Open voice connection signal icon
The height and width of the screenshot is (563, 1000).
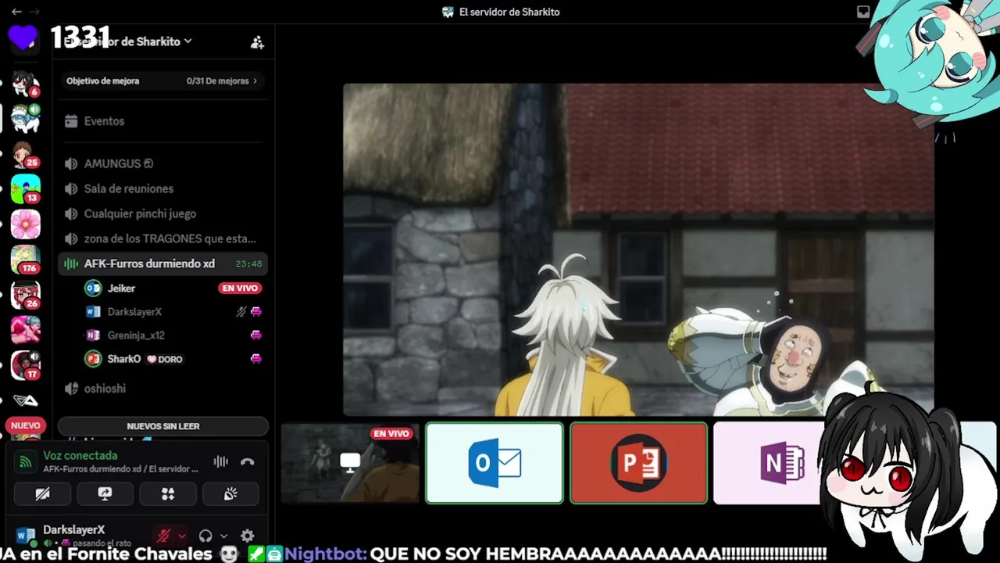26,461
